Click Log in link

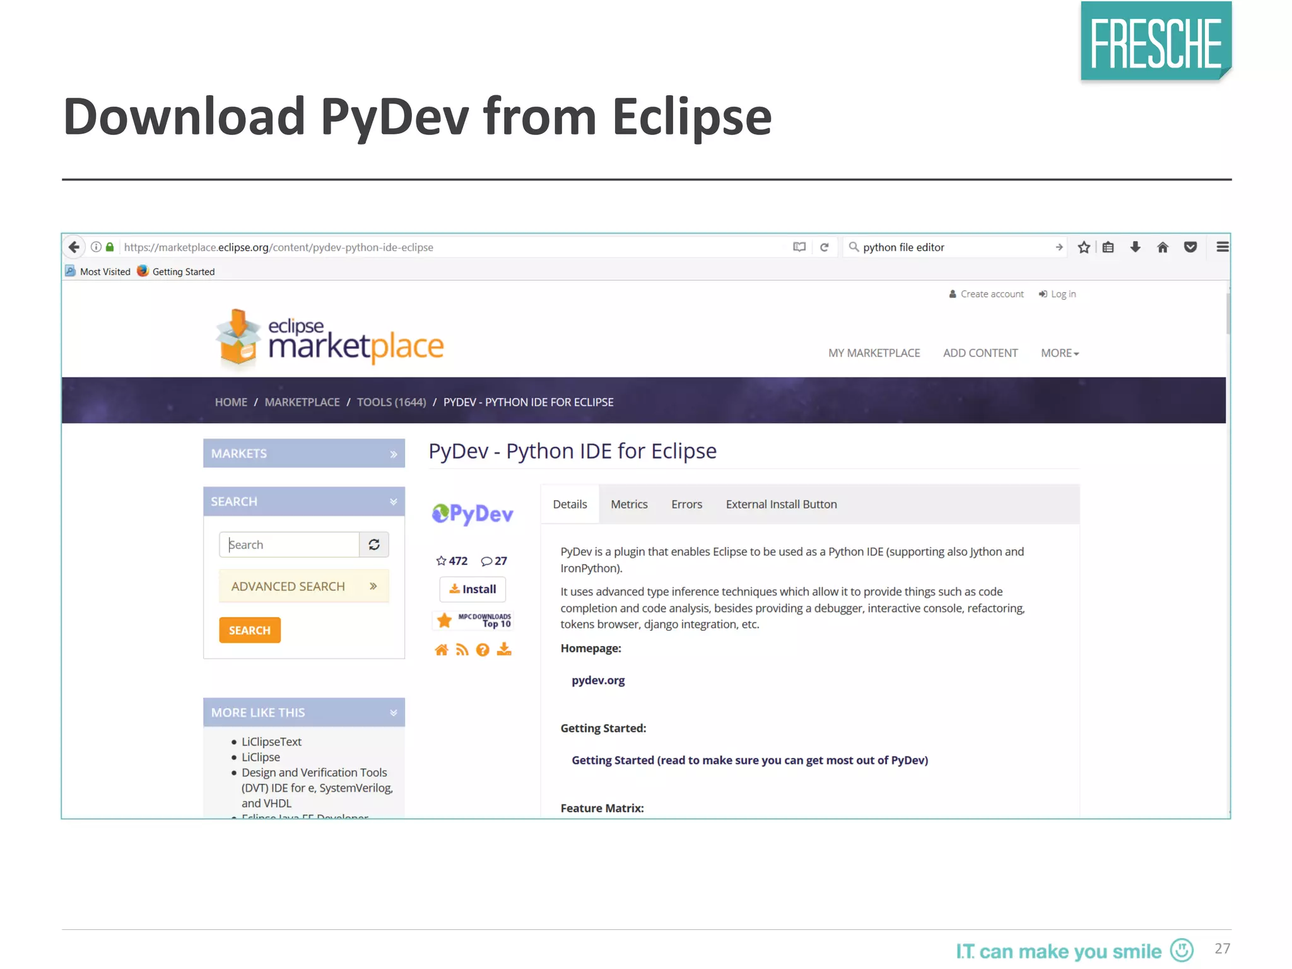coord(1057,294)
